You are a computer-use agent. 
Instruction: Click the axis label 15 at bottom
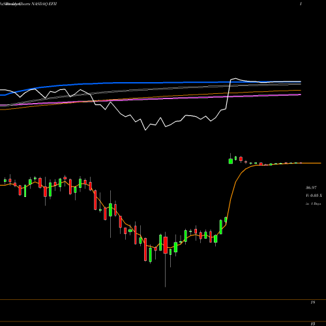point(313,324)
